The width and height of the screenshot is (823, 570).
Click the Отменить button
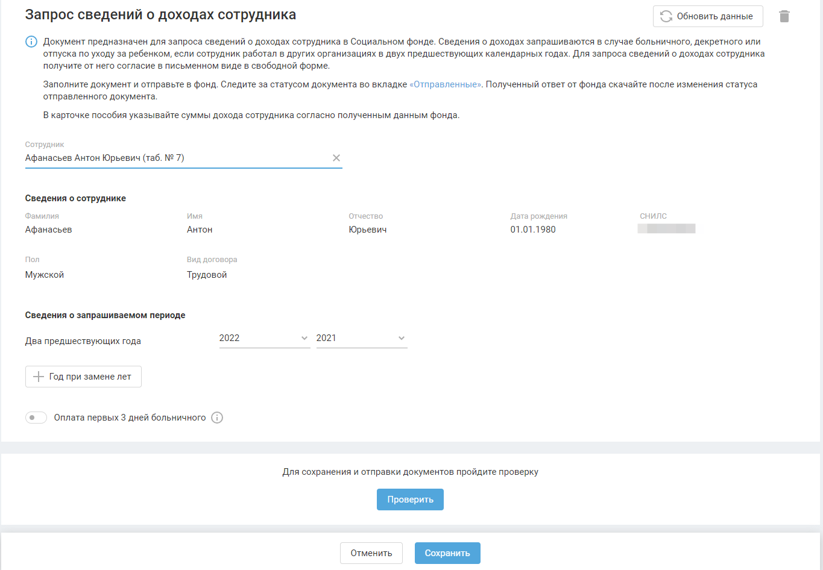(x=371, y=553)
